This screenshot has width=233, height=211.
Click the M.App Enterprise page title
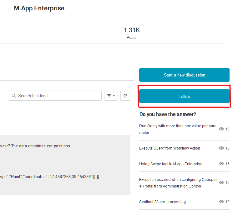coord(39,8)
